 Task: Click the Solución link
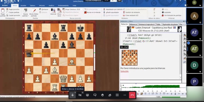(124, 71)
